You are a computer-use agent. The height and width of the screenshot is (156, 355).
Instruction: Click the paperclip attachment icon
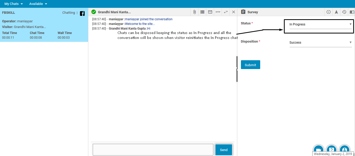(194, 12)
